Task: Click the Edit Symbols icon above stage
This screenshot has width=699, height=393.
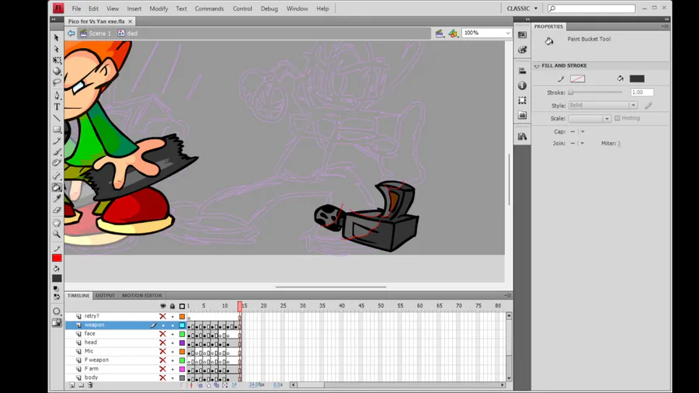Action: (x=454, y=33)
